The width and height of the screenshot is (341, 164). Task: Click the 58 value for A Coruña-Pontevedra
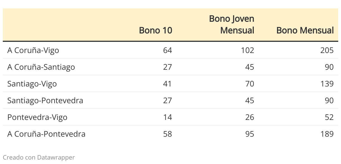[168, 134]
